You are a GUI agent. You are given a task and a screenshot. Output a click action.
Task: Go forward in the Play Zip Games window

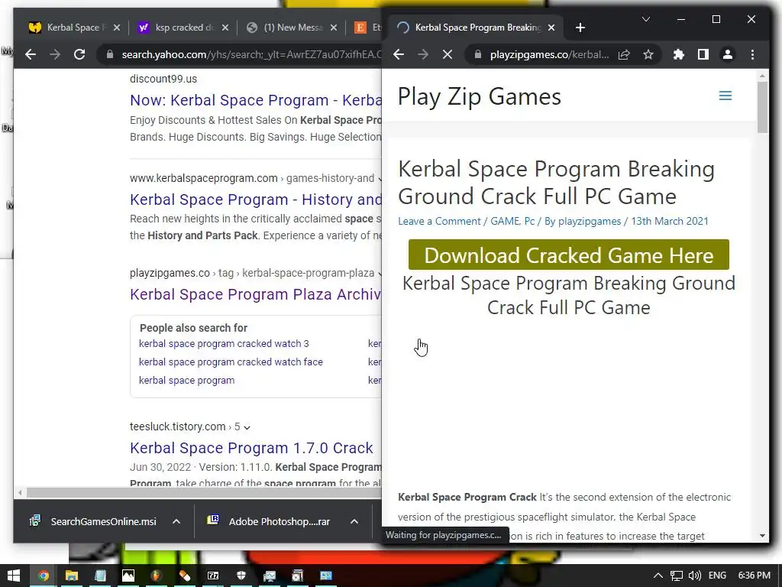coord(423,54)
